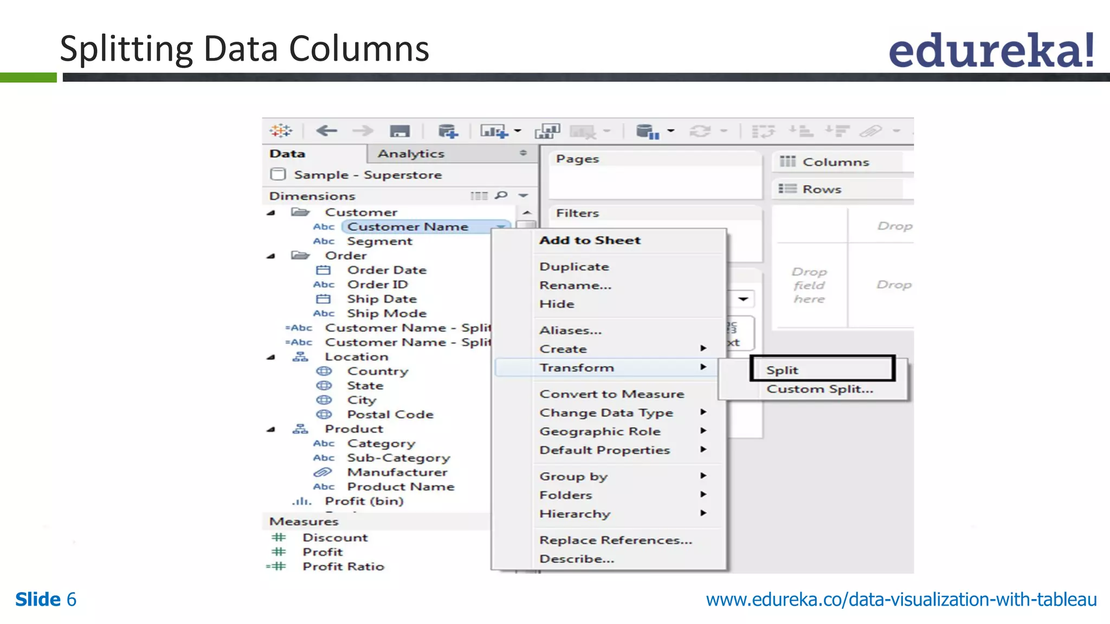Click the View Data grid icon beside Dimensions

[479, 196]
